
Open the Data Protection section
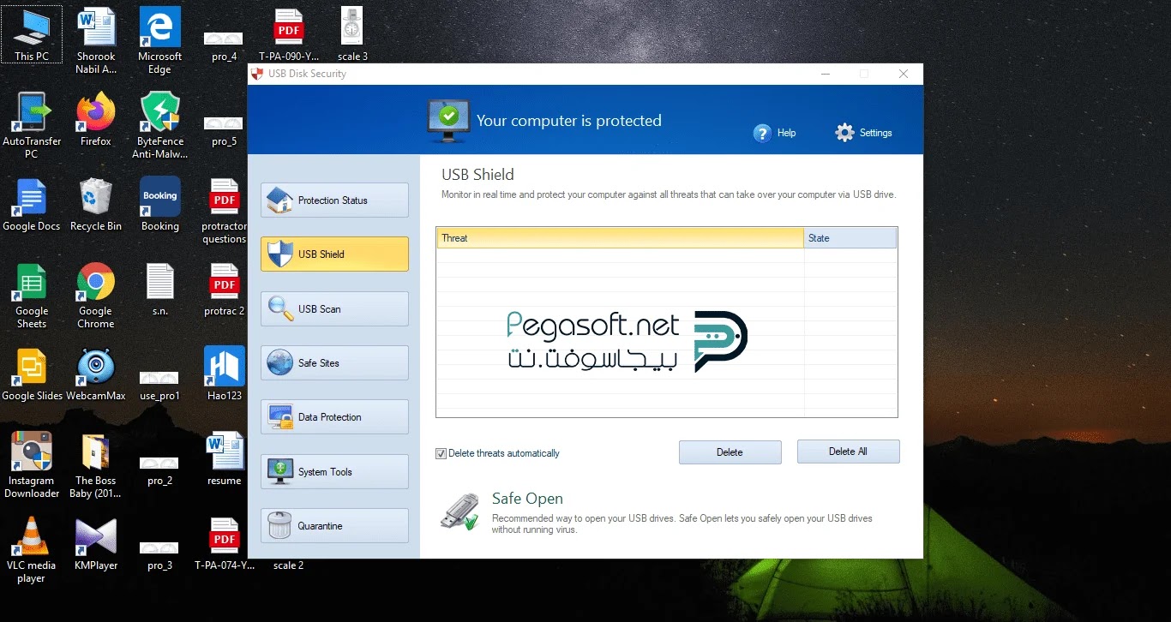(x=334, y=417)
